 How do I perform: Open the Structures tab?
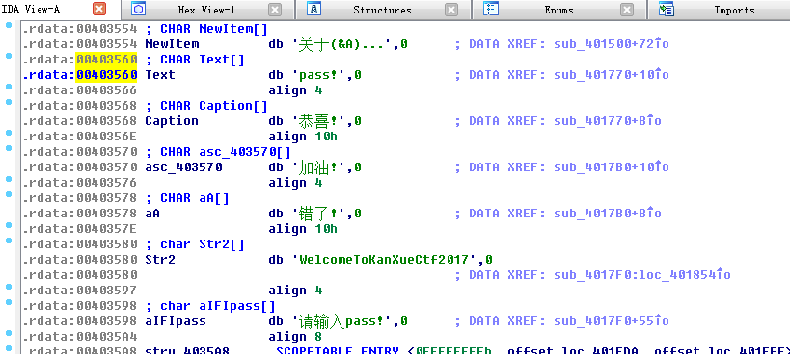click(382, 10)
